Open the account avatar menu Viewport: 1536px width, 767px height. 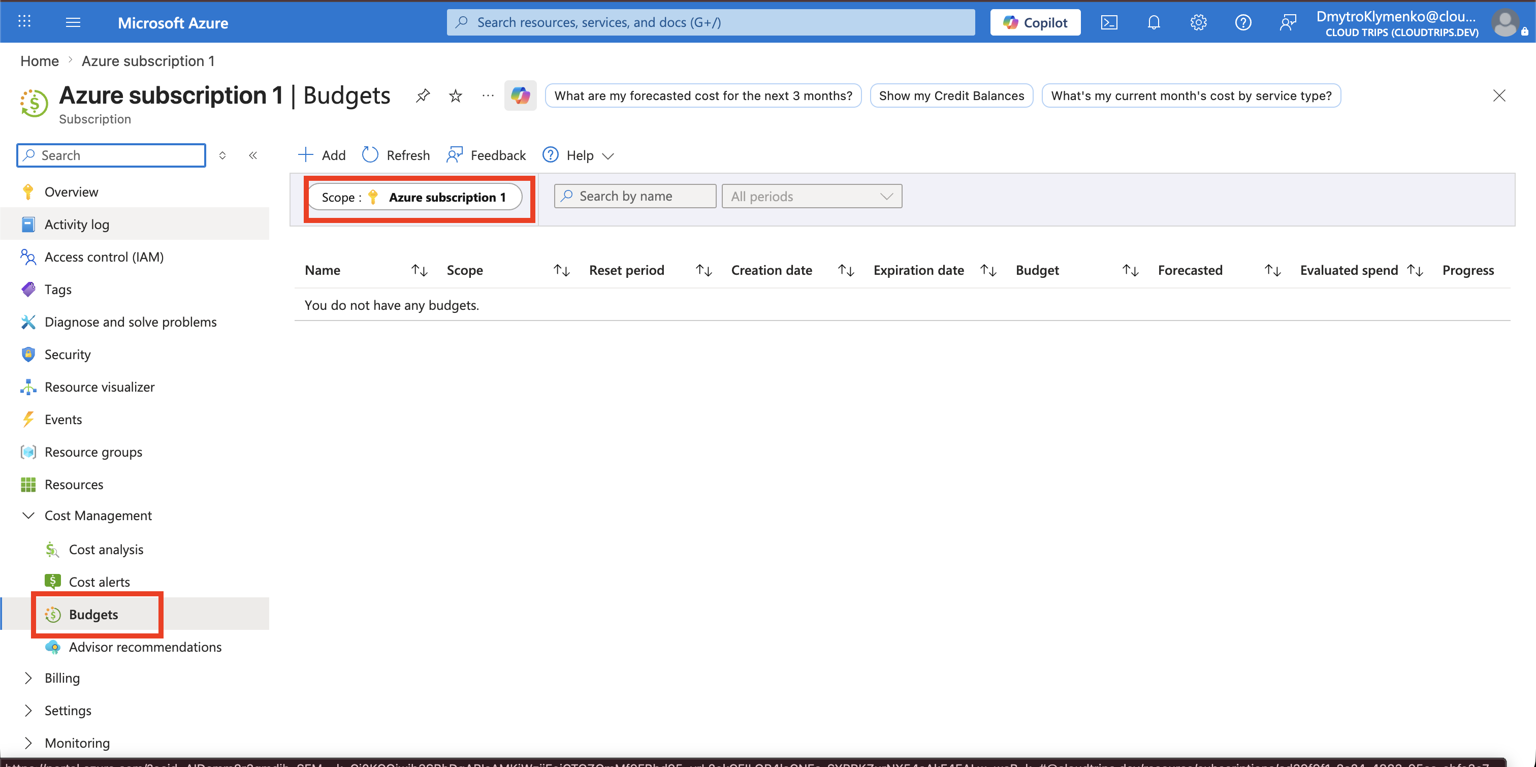pos(1506,23)
